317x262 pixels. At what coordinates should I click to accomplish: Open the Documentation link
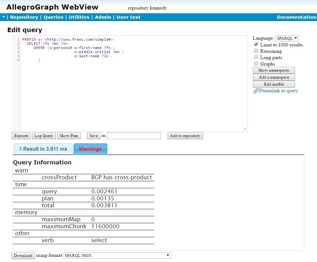296,17
